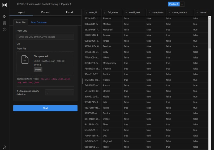The image size is (214, 150).
Task: Click the app logo icon in the sidebar
Action: [5, 5]
